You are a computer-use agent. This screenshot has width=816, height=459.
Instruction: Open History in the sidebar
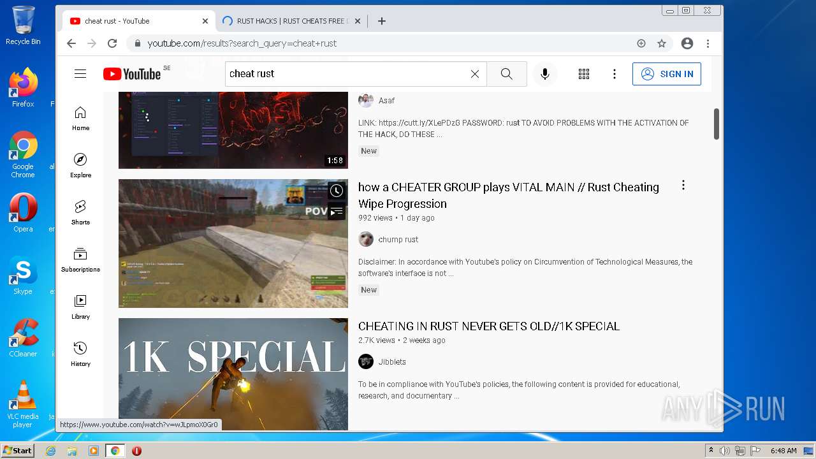coord(80,354)
